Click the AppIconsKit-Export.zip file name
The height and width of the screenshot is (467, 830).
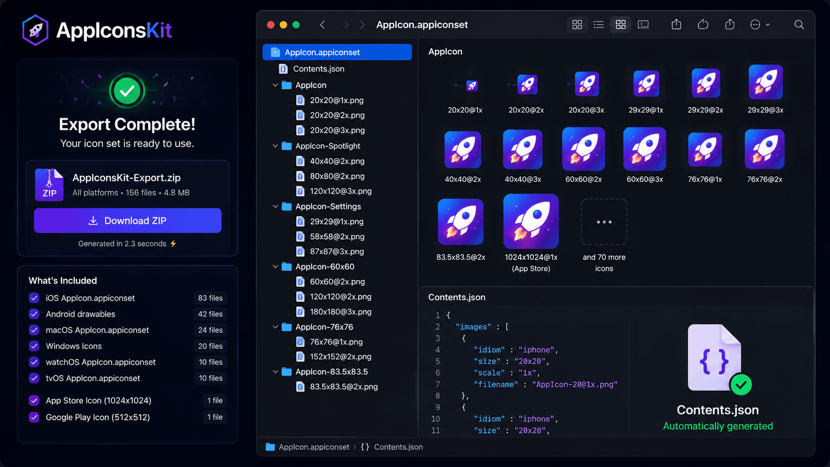pyautogui.click(x=127, y=178)
